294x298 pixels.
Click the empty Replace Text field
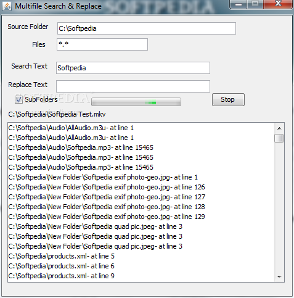(133, 86)
